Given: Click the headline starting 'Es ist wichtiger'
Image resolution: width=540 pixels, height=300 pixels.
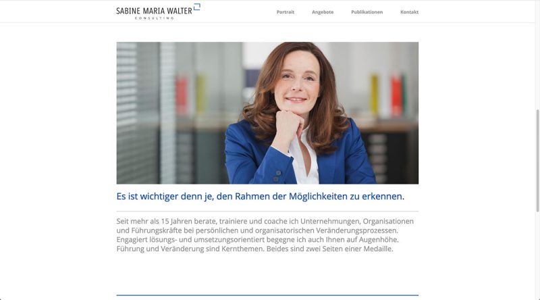Looking at the screenshot, I should click(261, 196).
